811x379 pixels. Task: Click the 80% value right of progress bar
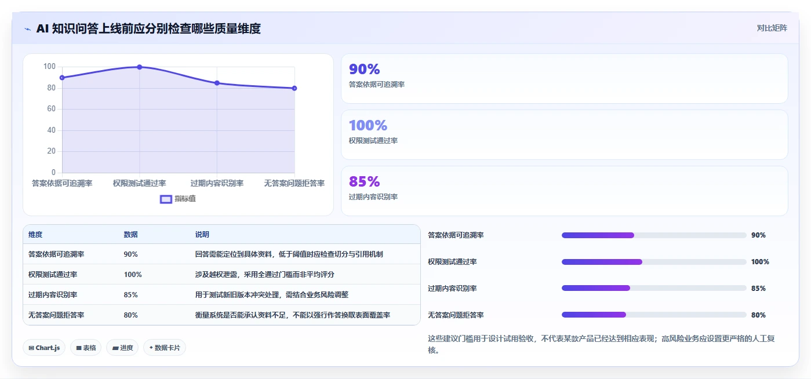click(758, 315)
